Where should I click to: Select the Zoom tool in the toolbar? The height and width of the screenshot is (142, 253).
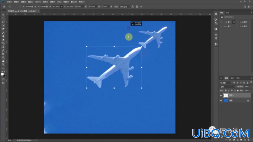click(x=3, y=65)
